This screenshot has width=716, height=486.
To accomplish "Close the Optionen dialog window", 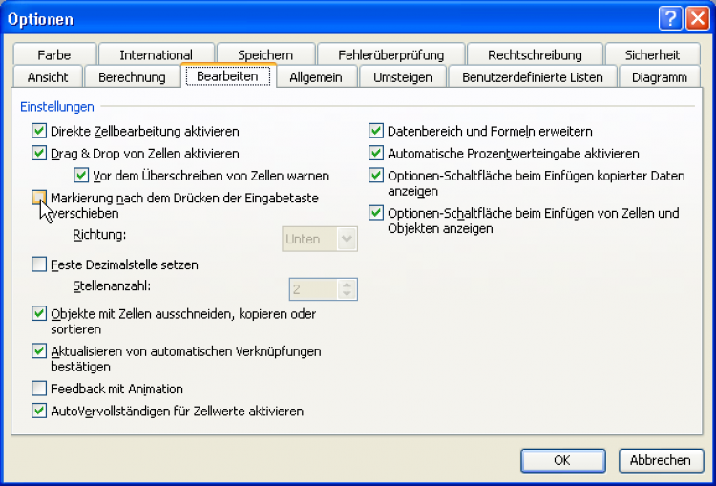I will click(x=697, y=19).
